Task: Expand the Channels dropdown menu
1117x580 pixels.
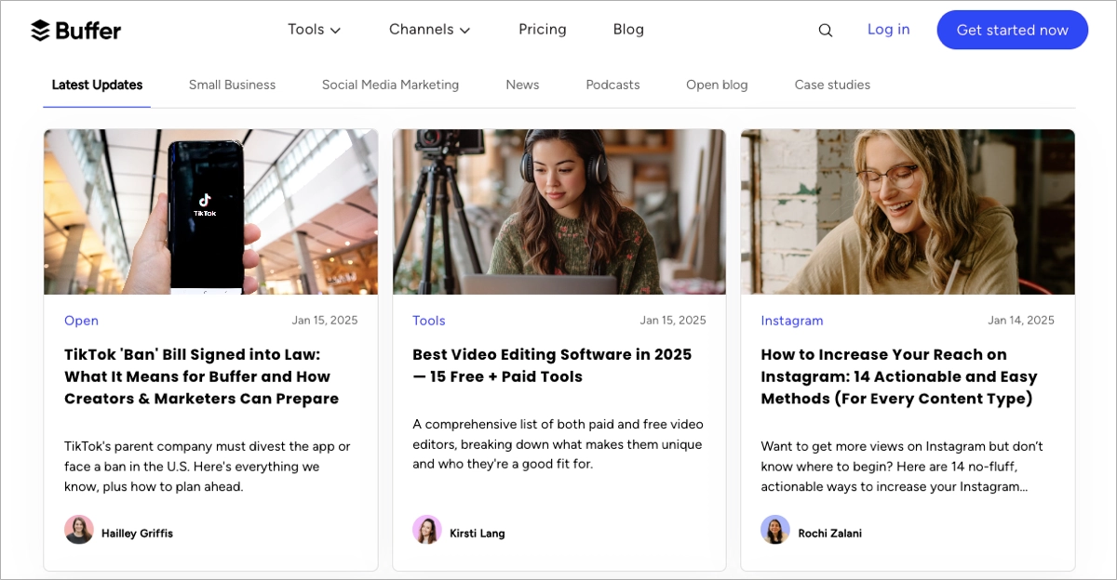Action: tap(429, 30)
